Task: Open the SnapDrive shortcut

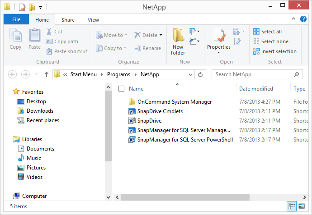Action: 149,121
